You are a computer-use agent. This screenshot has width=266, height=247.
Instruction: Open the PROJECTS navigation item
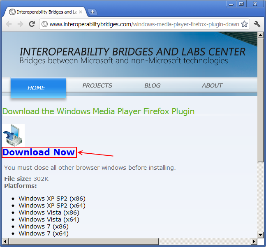click(x=97, y=85)
